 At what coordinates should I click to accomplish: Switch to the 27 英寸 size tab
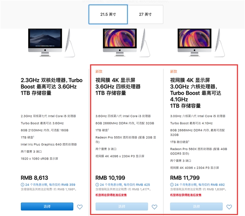(x=145, y=14)
